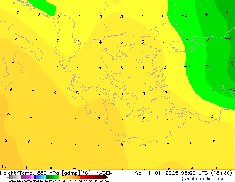The width and height of the screenshot is (235, 182).
Task: Click the '[gdmp]' unit label
Action: 71,173
